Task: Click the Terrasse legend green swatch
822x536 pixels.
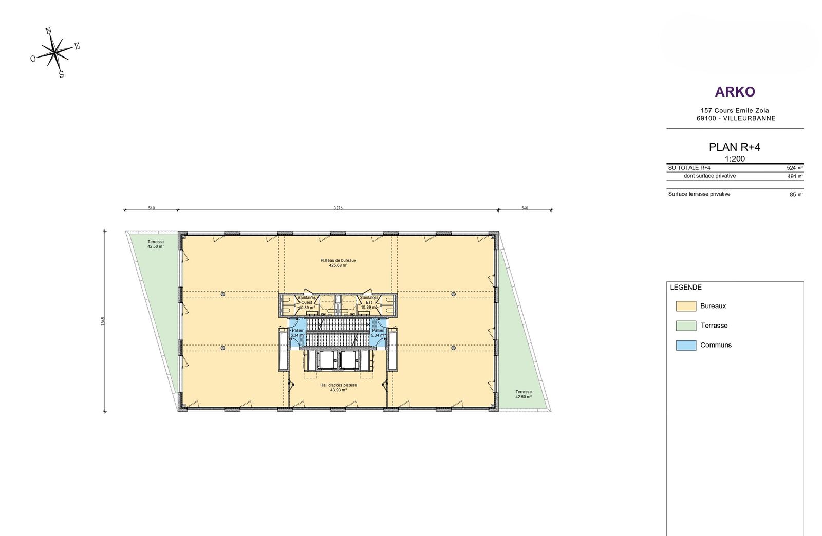Action: (x=686, y=326)
